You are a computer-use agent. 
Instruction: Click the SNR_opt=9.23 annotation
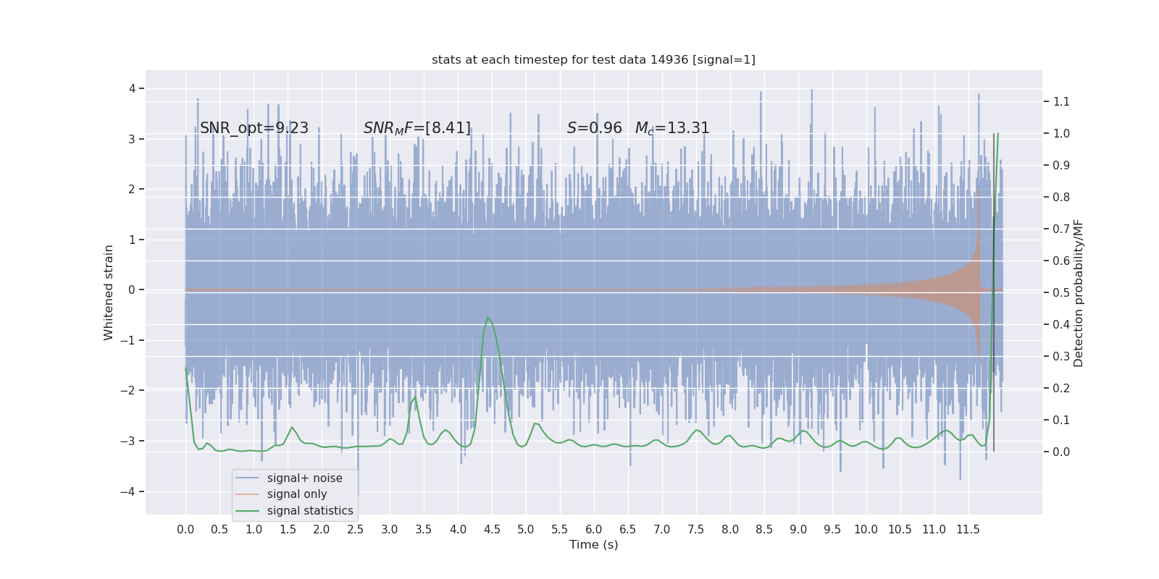click(254, 128)
